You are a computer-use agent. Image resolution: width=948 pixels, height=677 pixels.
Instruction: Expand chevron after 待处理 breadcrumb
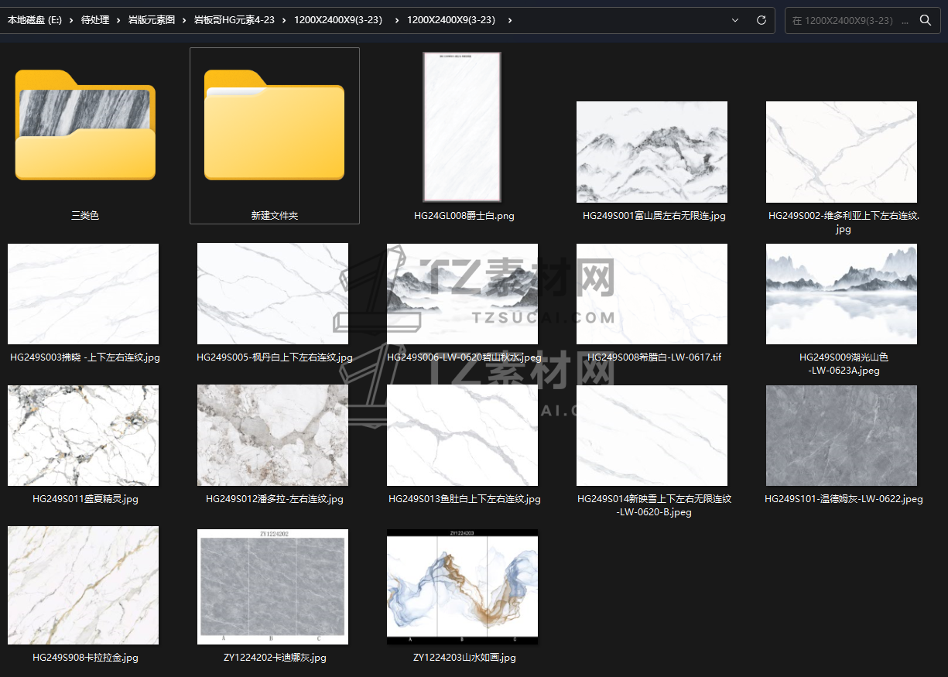(x=118, y=20)
